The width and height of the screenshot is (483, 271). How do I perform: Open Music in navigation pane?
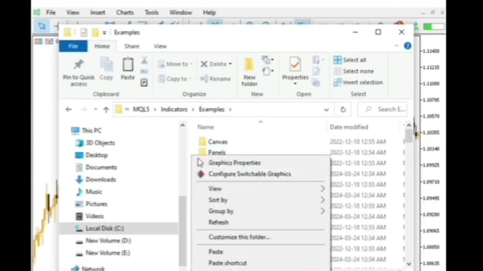[x=89, y=192]
